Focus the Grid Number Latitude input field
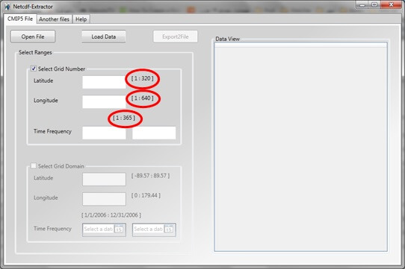The height and width of the screenshot is (269, 405). (104, 82)
